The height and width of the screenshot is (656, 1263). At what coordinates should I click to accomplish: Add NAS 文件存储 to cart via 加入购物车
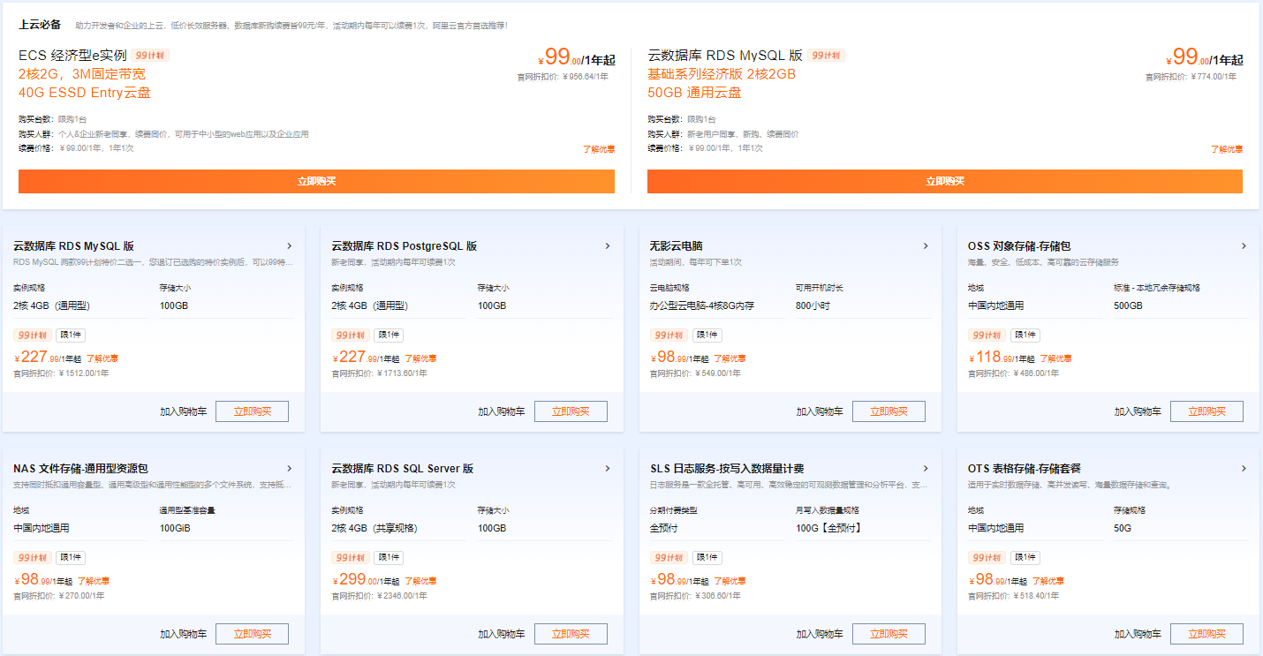183,634
